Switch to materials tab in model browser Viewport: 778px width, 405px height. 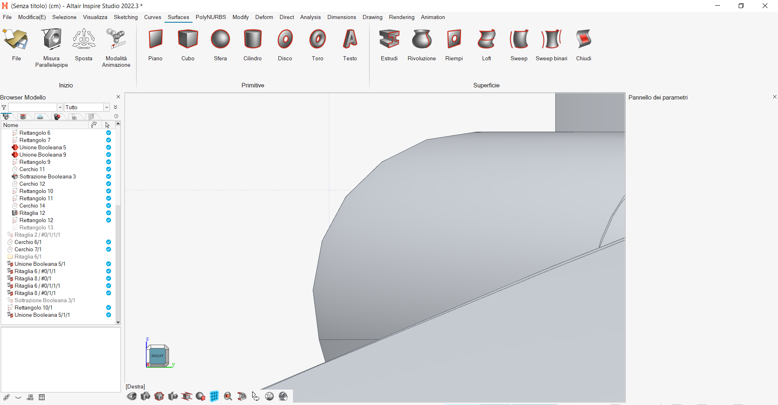[x=57, y=117]
